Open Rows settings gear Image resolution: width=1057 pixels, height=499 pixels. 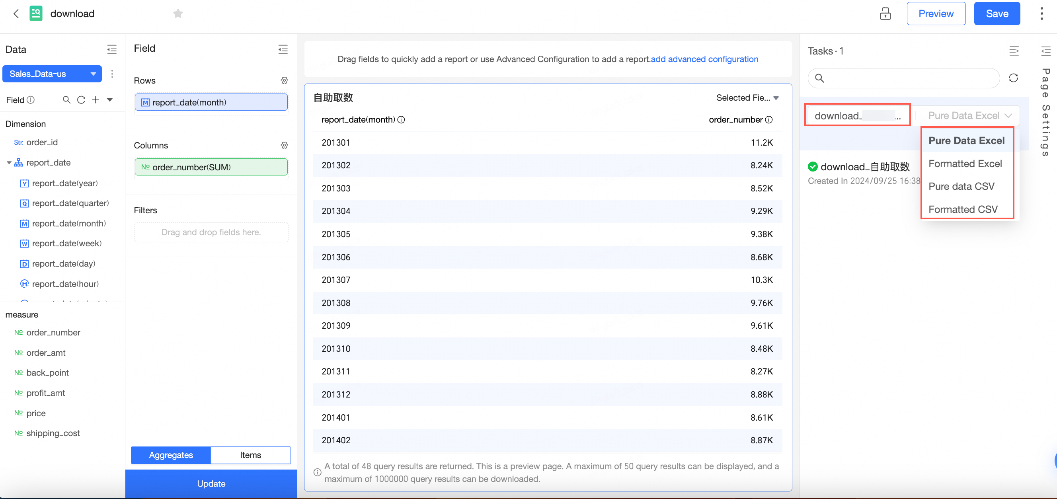pos(285,80)
